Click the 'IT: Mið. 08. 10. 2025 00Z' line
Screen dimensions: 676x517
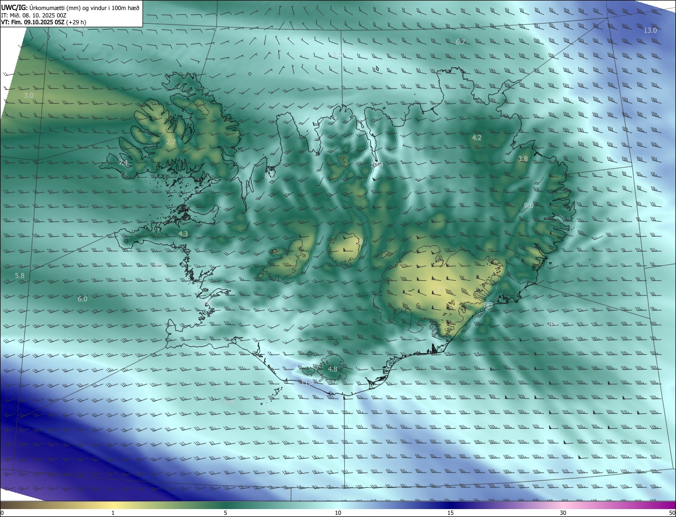[x=34, y=15]
